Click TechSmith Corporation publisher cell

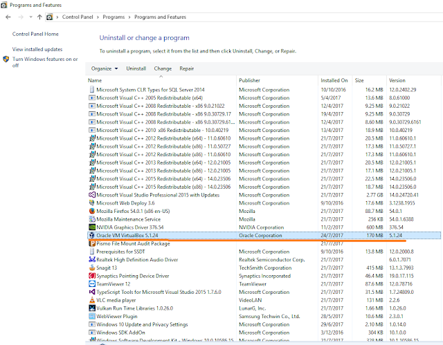tap(265, 268)
